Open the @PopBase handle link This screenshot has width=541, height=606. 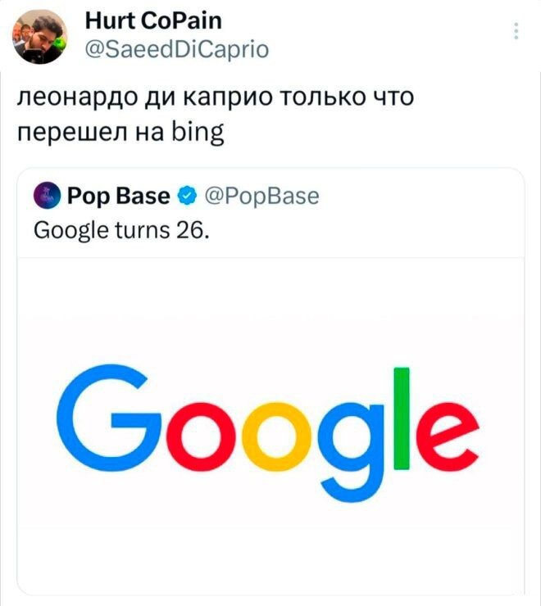pyautogui.click(x=259, y=197)
